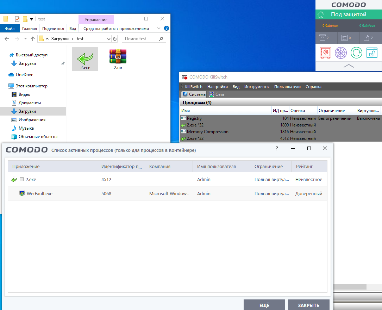Click the breadcrumb overflow chevron before Загрузки

[47, 38]
